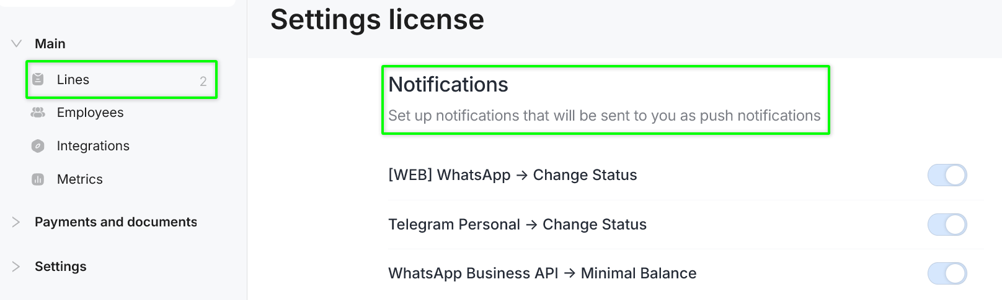Click the Lines count badge 2
Image resolution: width=1002 pixels, height=300 pixels.
coord(203,81)
